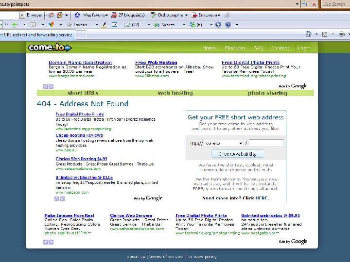
Task: Open the Clarion Web Hosting $4.99 link
Action: (x=81, y=159)
